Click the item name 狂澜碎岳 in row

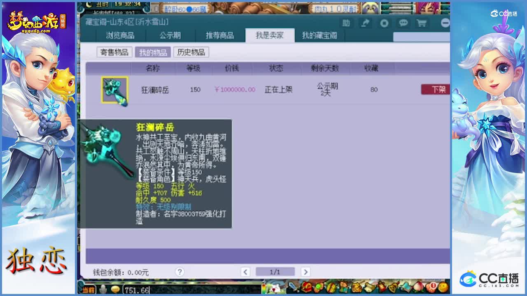point(155,90)
